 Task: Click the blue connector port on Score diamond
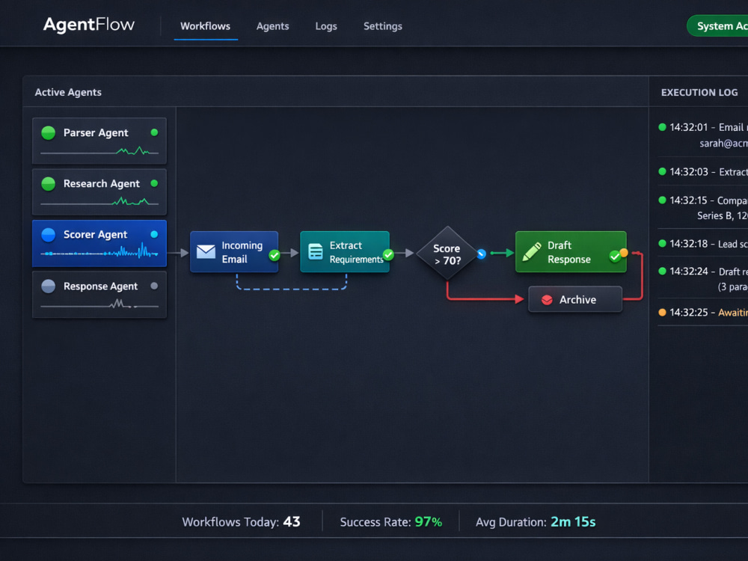[481, 254]
